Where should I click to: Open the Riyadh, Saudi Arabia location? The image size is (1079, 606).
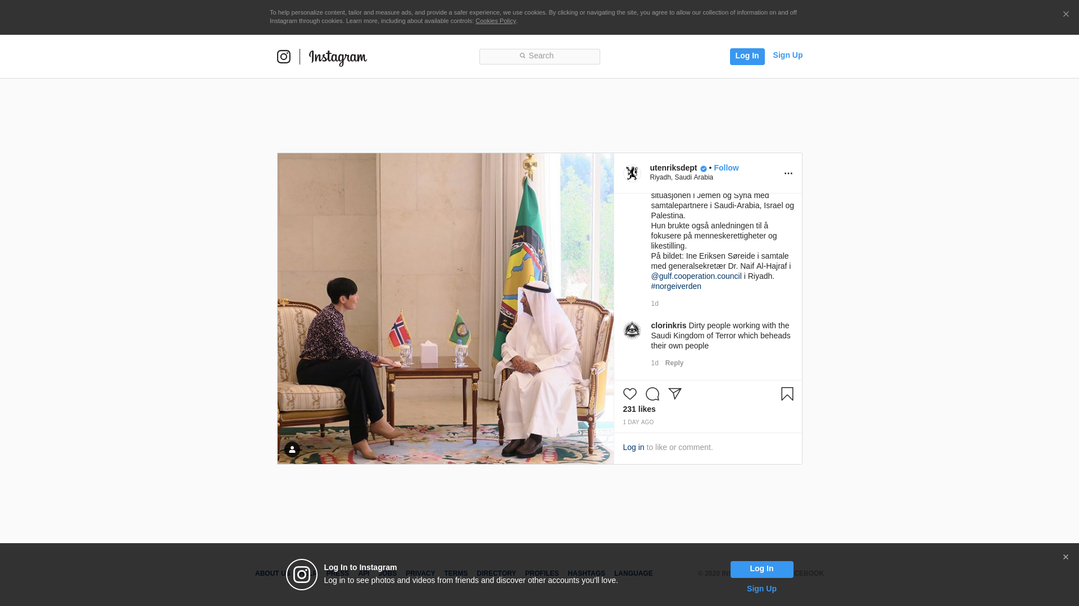(681, 177)
